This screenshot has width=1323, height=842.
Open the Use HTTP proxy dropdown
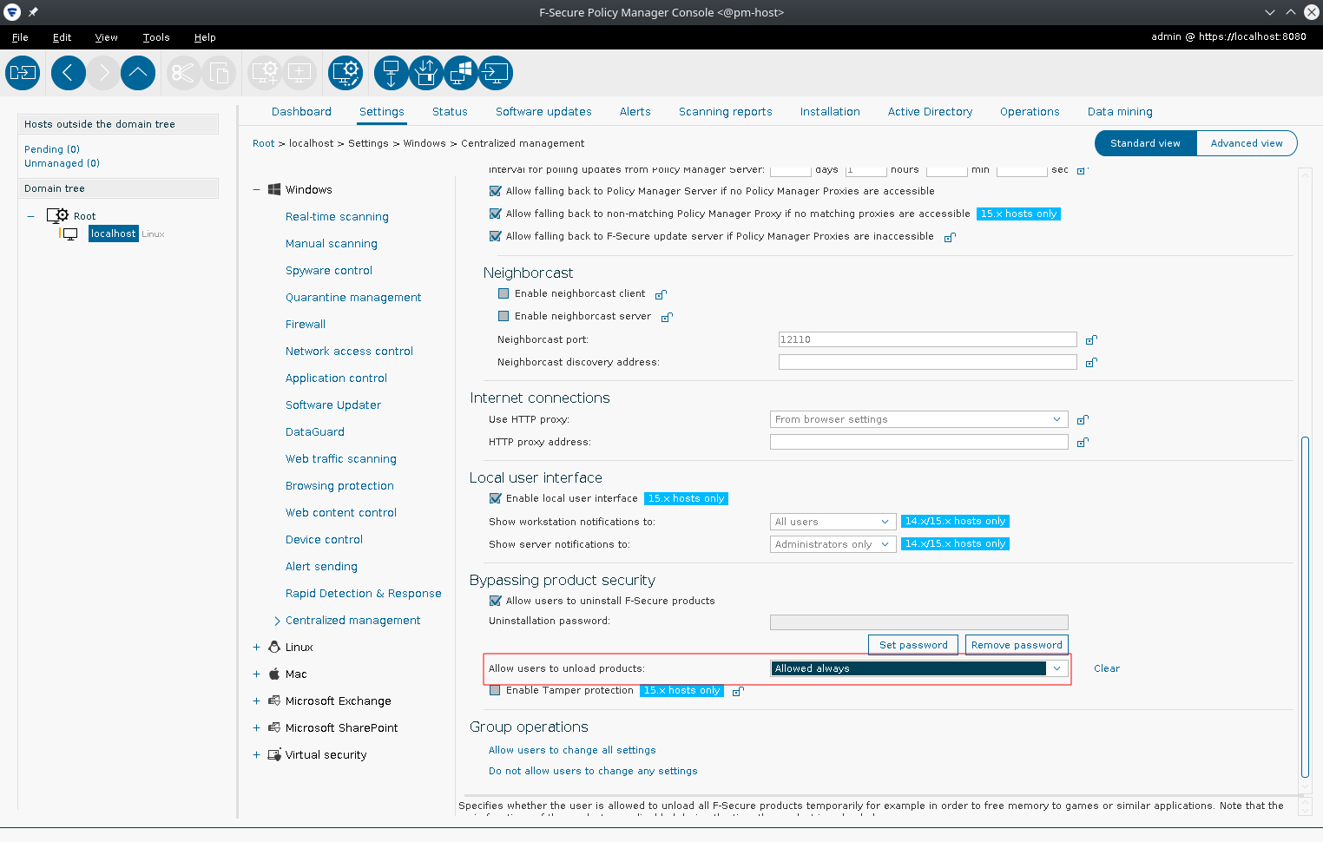(x=918, y=419)
